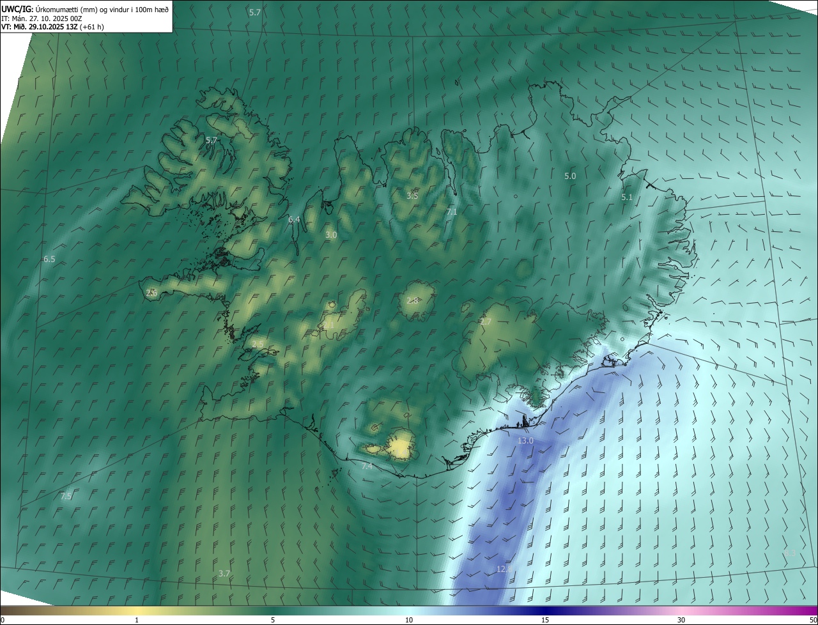Viewport: 818px width, 625px height.
Task: Click the 6.4 label near the northwest fjord
Action: coord(294,219)
